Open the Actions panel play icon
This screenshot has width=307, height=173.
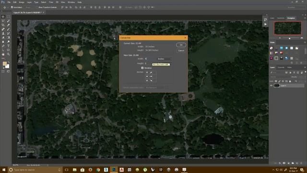click(265, 25)
